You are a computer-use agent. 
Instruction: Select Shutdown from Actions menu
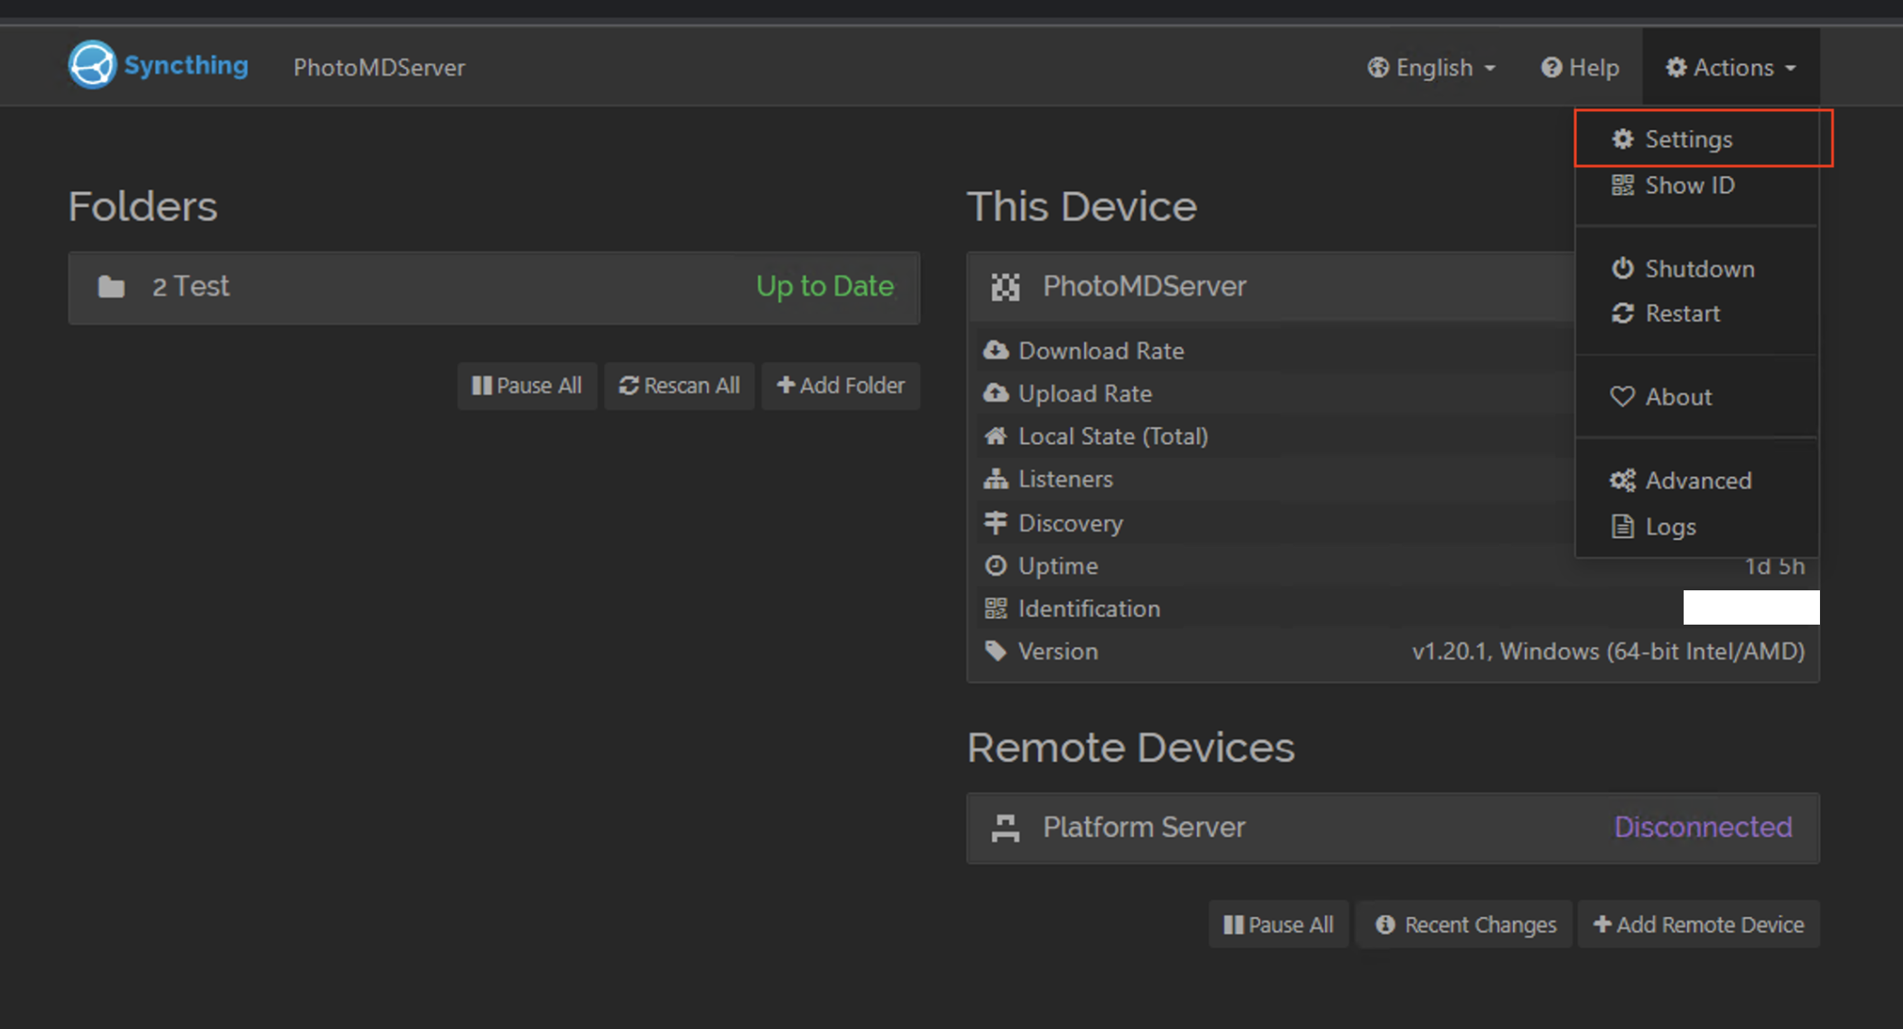point(1697,268)
